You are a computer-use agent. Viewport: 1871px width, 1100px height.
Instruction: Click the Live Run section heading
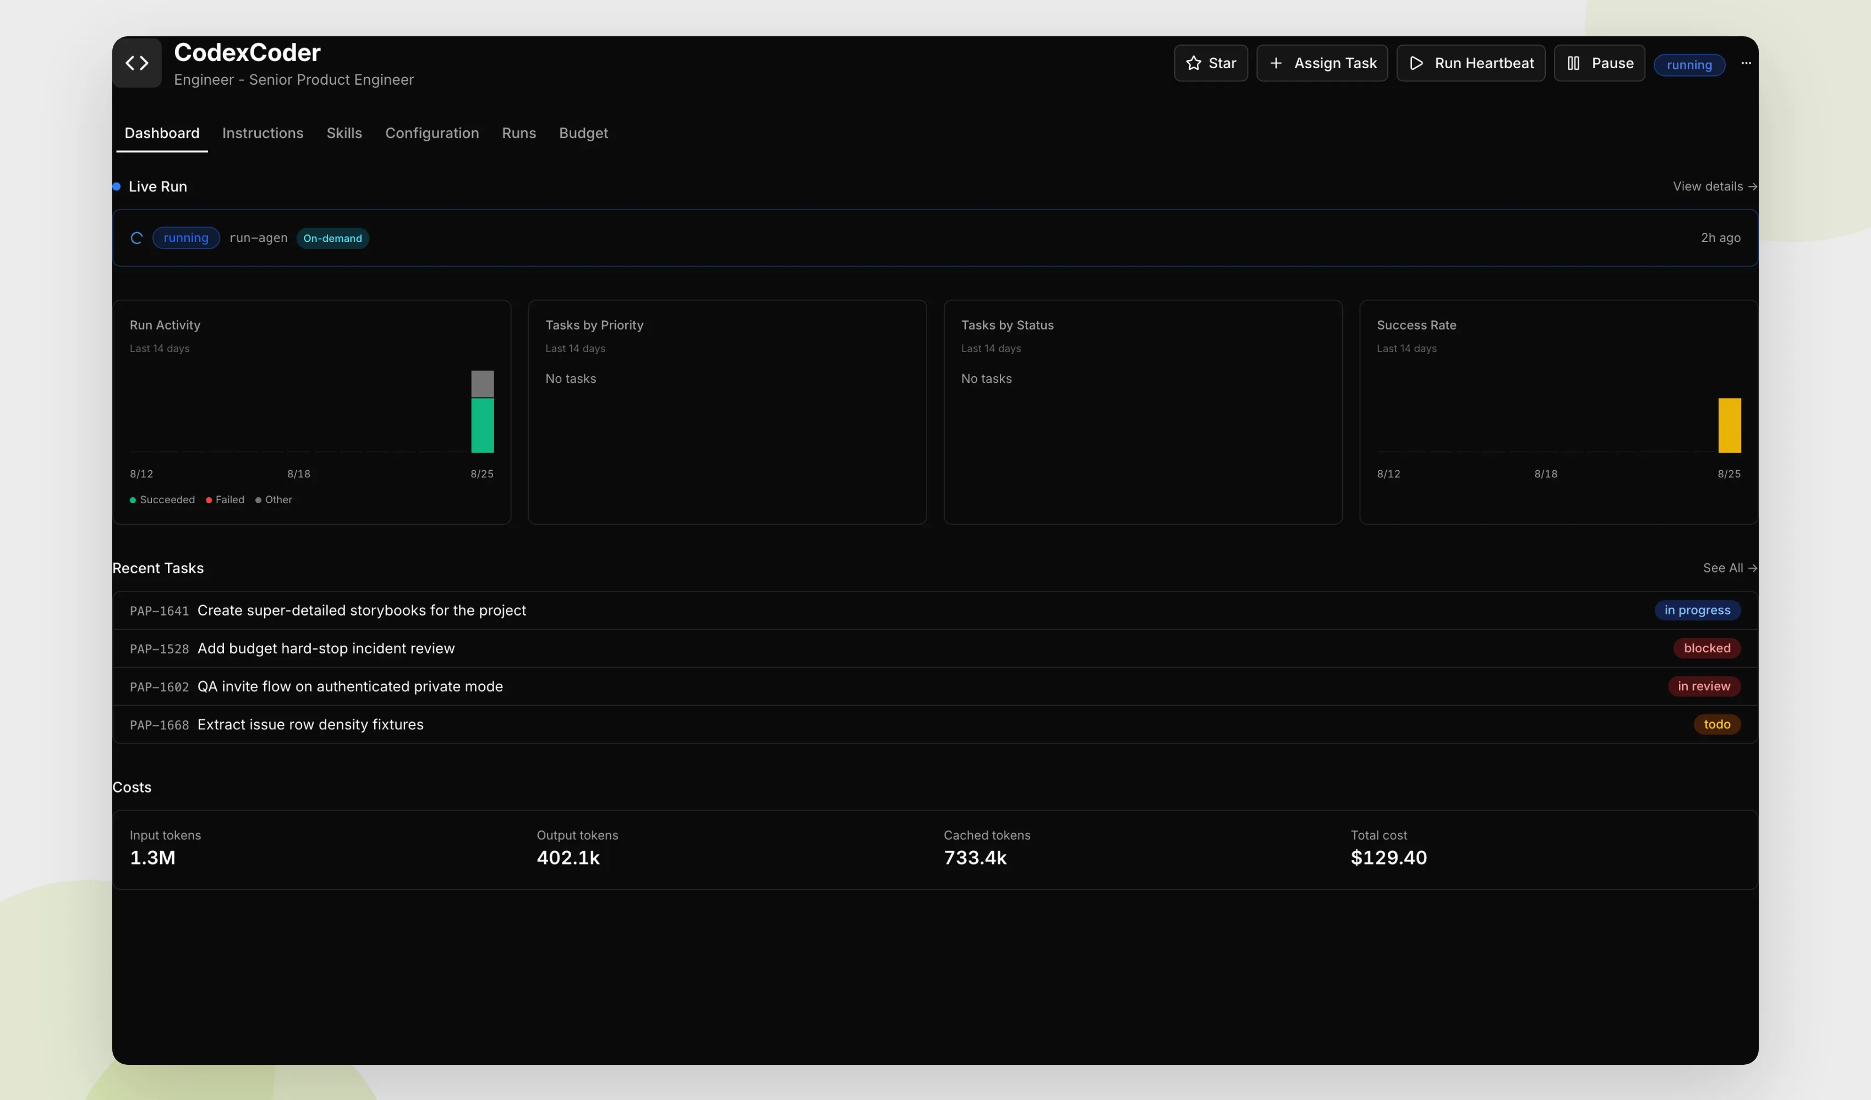pyautogui.click(x=157, y=186)
